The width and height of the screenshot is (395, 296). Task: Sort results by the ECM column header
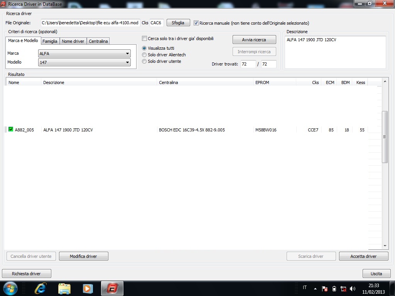point(330,82)
